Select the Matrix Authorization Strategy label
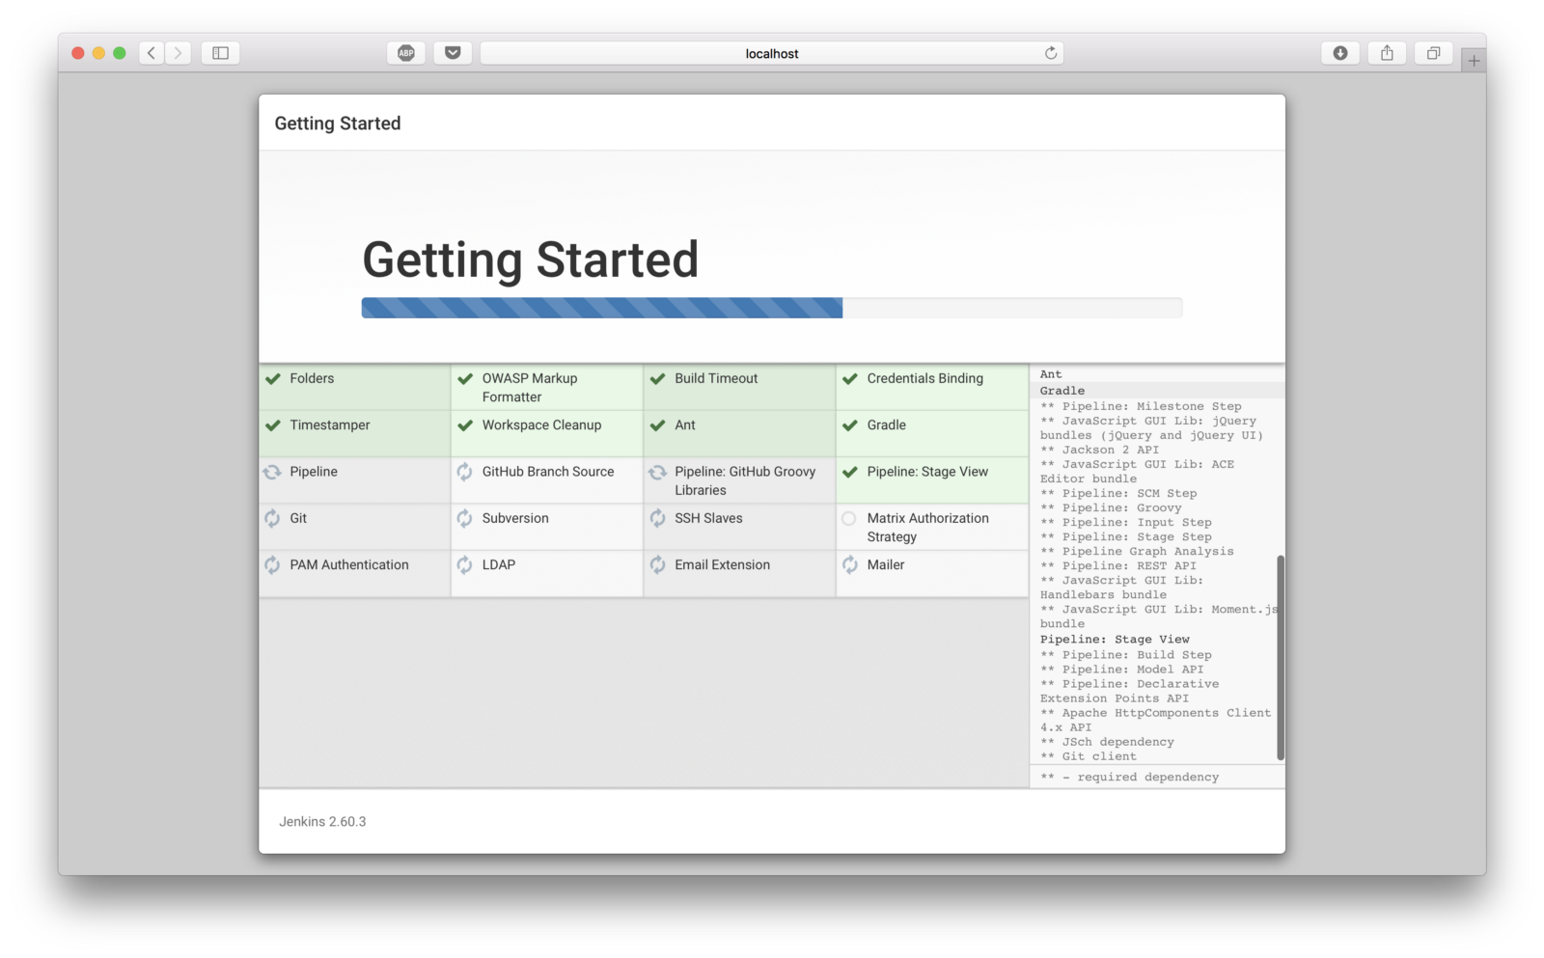Viewport: 1544px width, 958px height. (927, 528)
